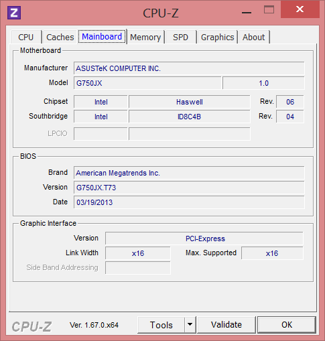Click the CPU-Z purple Z app icon
325x341 pixels.
14,13
